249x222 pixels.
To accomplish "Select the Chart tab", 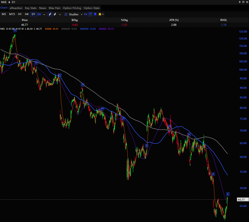I will (4, 8).
